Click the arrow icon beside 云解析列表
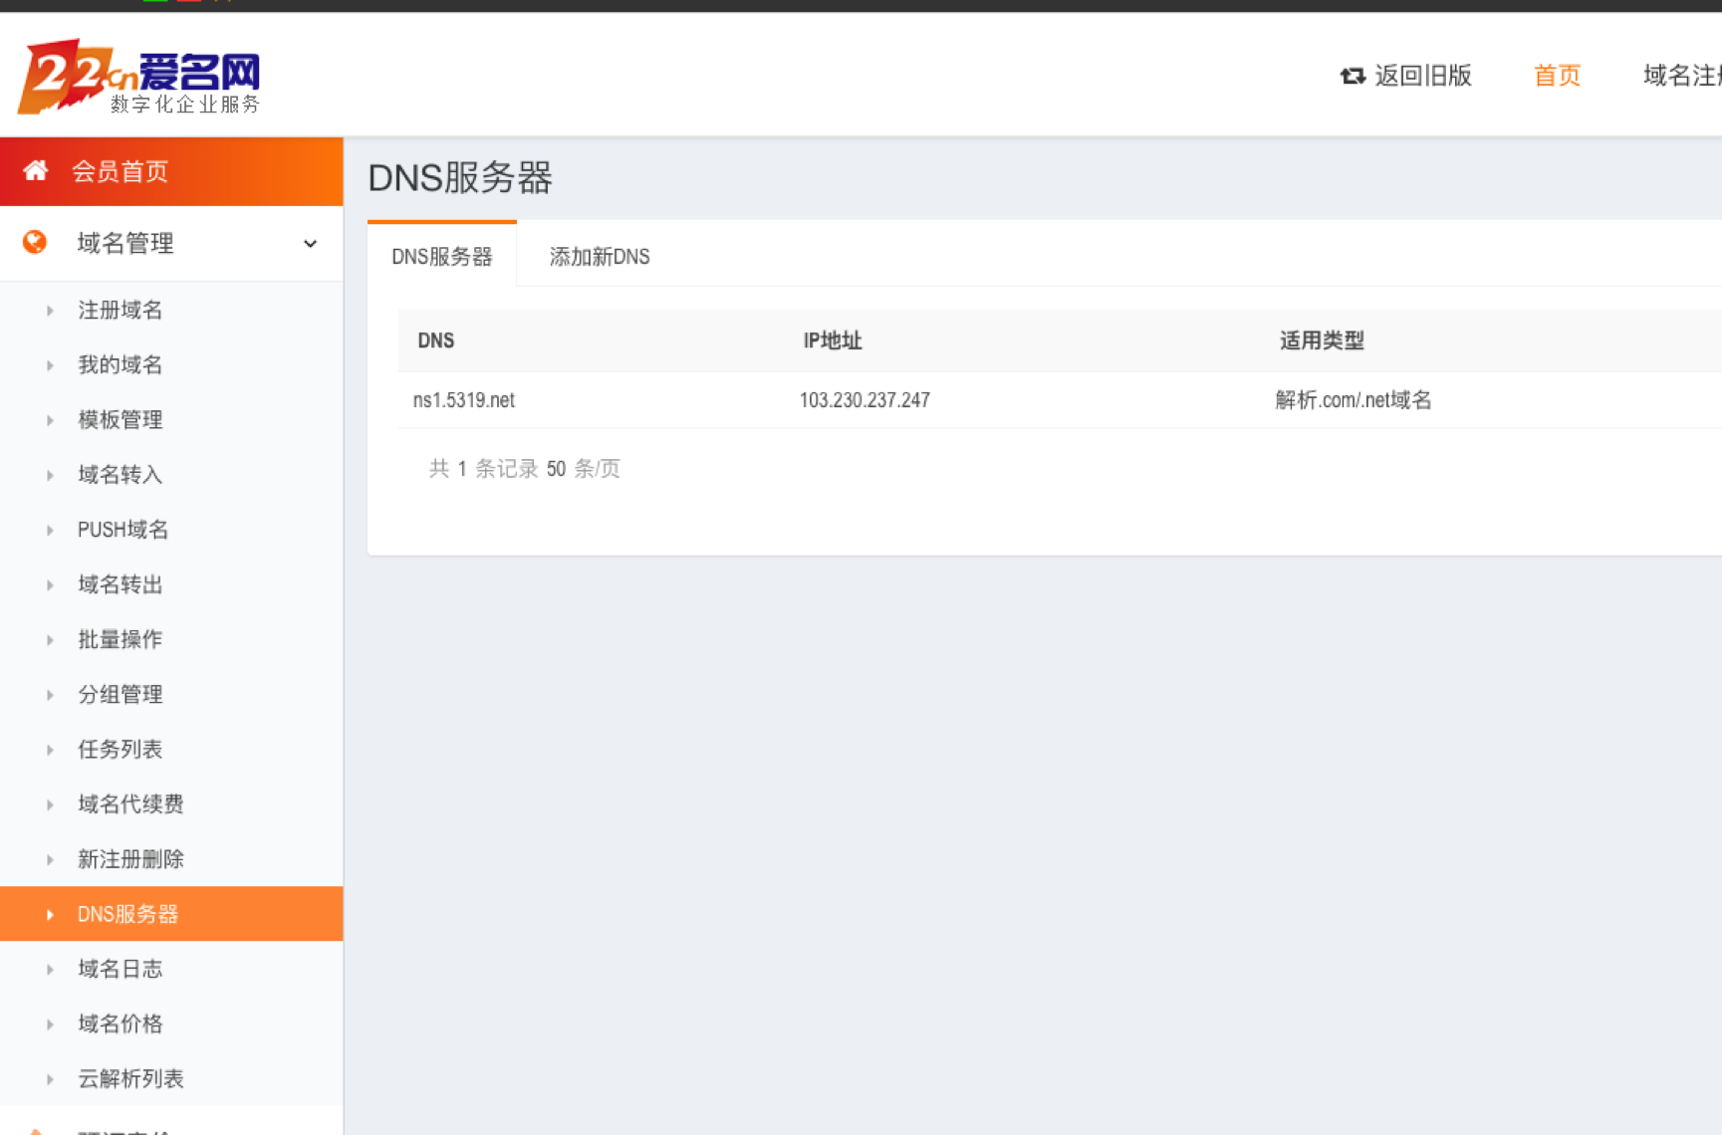 click(x=51, y=1078)
